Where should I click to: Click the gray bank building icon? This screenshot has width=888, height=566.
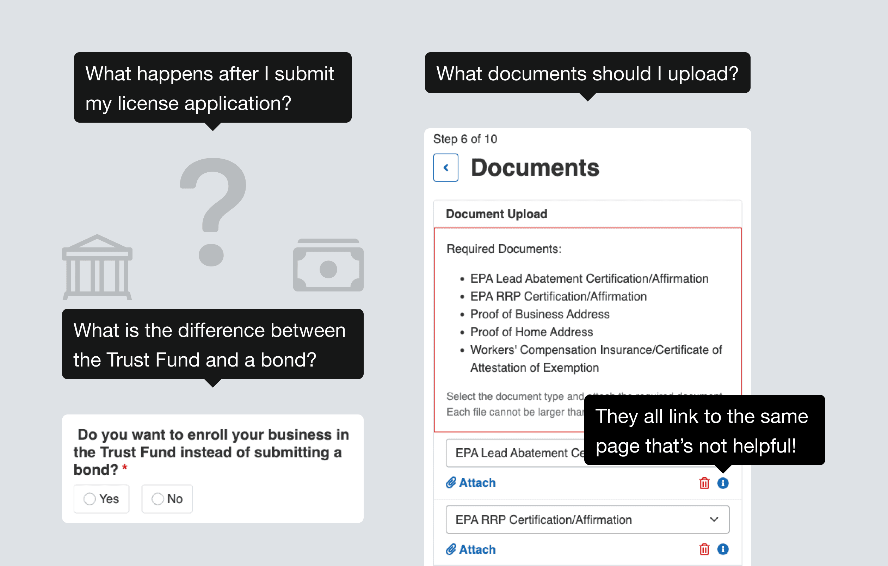[97, 267]
